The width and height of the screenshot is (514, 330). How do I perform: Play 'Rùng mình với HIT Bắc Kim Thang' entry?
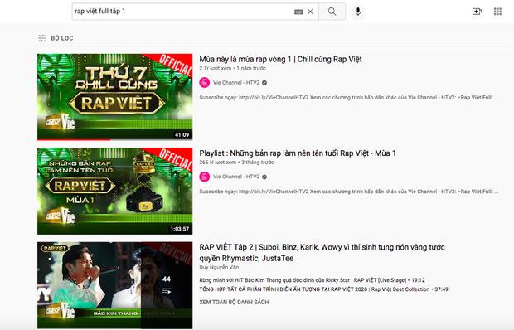[x=312, y=280]
